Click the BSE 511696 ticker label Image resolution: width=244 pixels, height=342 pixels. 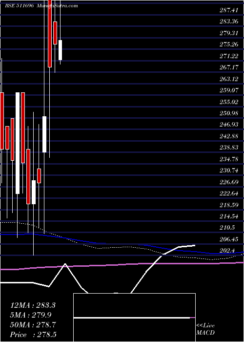19,6
